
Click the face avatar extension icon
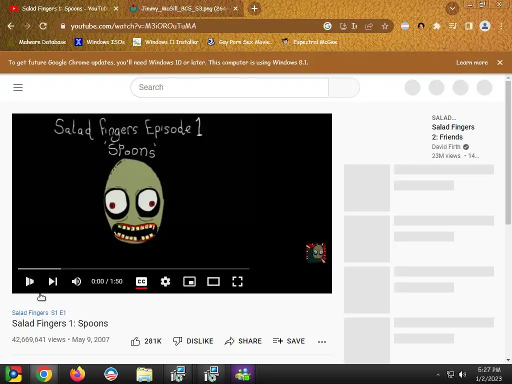click(421, 26)
